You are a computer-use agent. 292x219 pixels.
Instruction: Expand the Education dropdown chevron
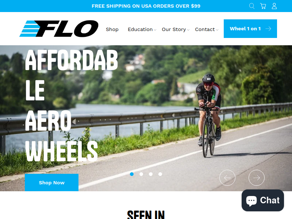155,30
